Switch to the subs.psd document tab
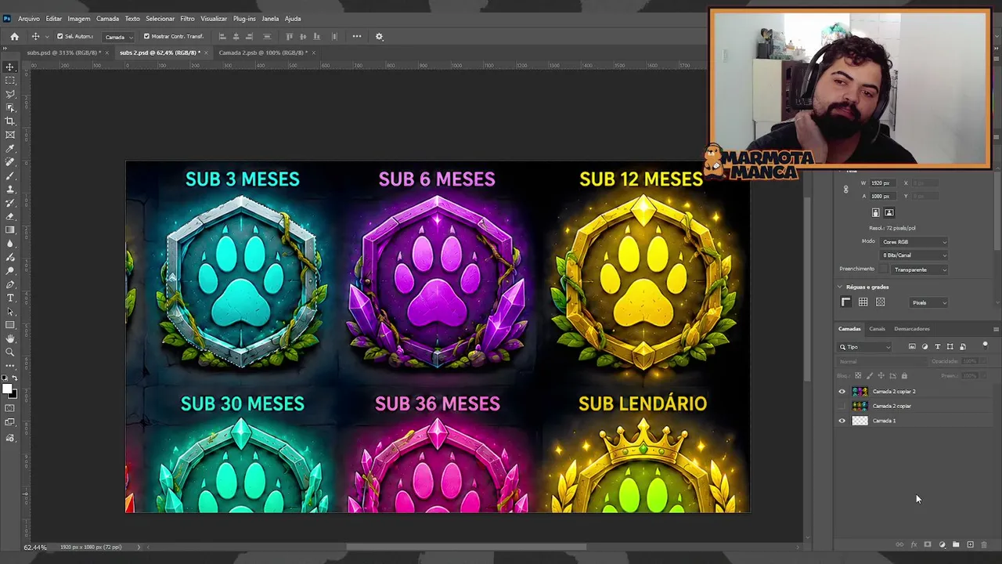Viewport: 1002px width, 564px height. point(63,52)
